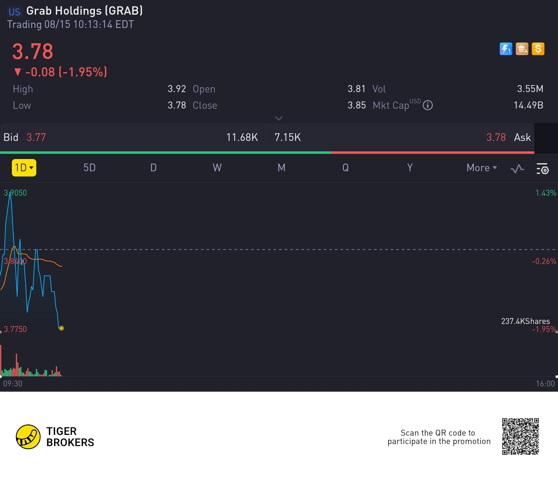Viewport: 558px width, 482px height.
Task: Tap the promotion QR code
Action: (520, 436)
